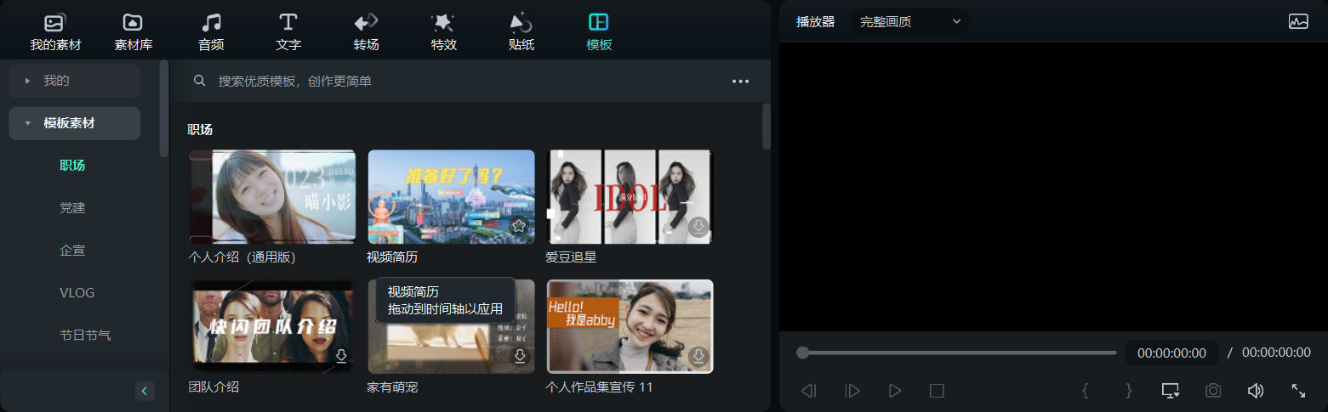The image size is (1328, 412).
Task: Open the video scope icon in the player header
Action: [1298, 22]
